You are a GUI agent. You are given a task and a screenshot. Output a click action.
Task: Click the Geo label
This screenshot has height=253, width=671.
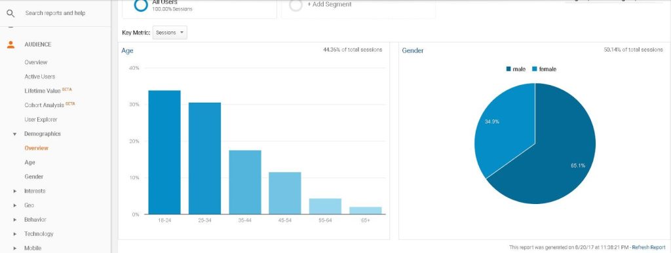pos(29,205)
